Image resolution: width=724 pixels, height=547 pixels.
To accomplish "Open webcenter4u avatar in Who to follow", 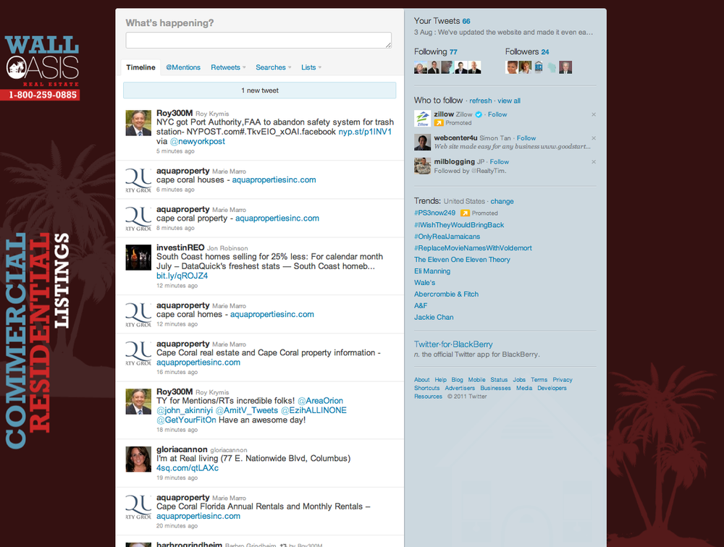I will [x=423, y=142].
